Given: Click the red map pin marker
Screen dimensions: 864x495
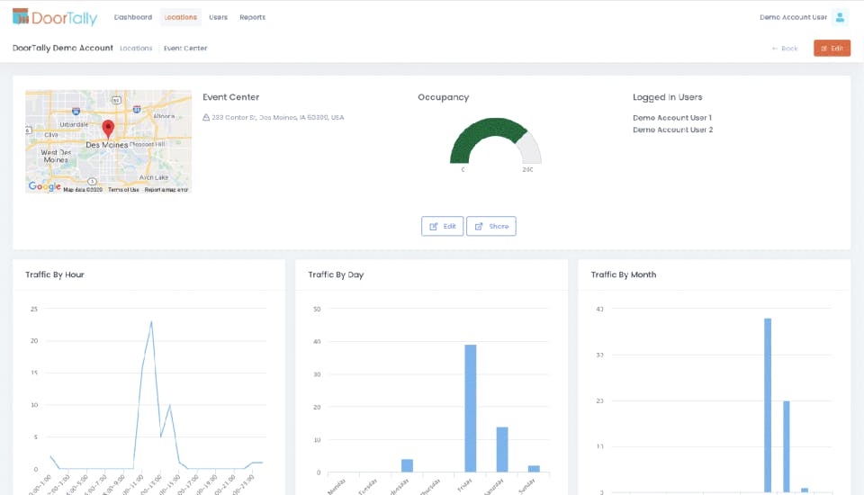Looking at the screenshot, I should 108,129.
